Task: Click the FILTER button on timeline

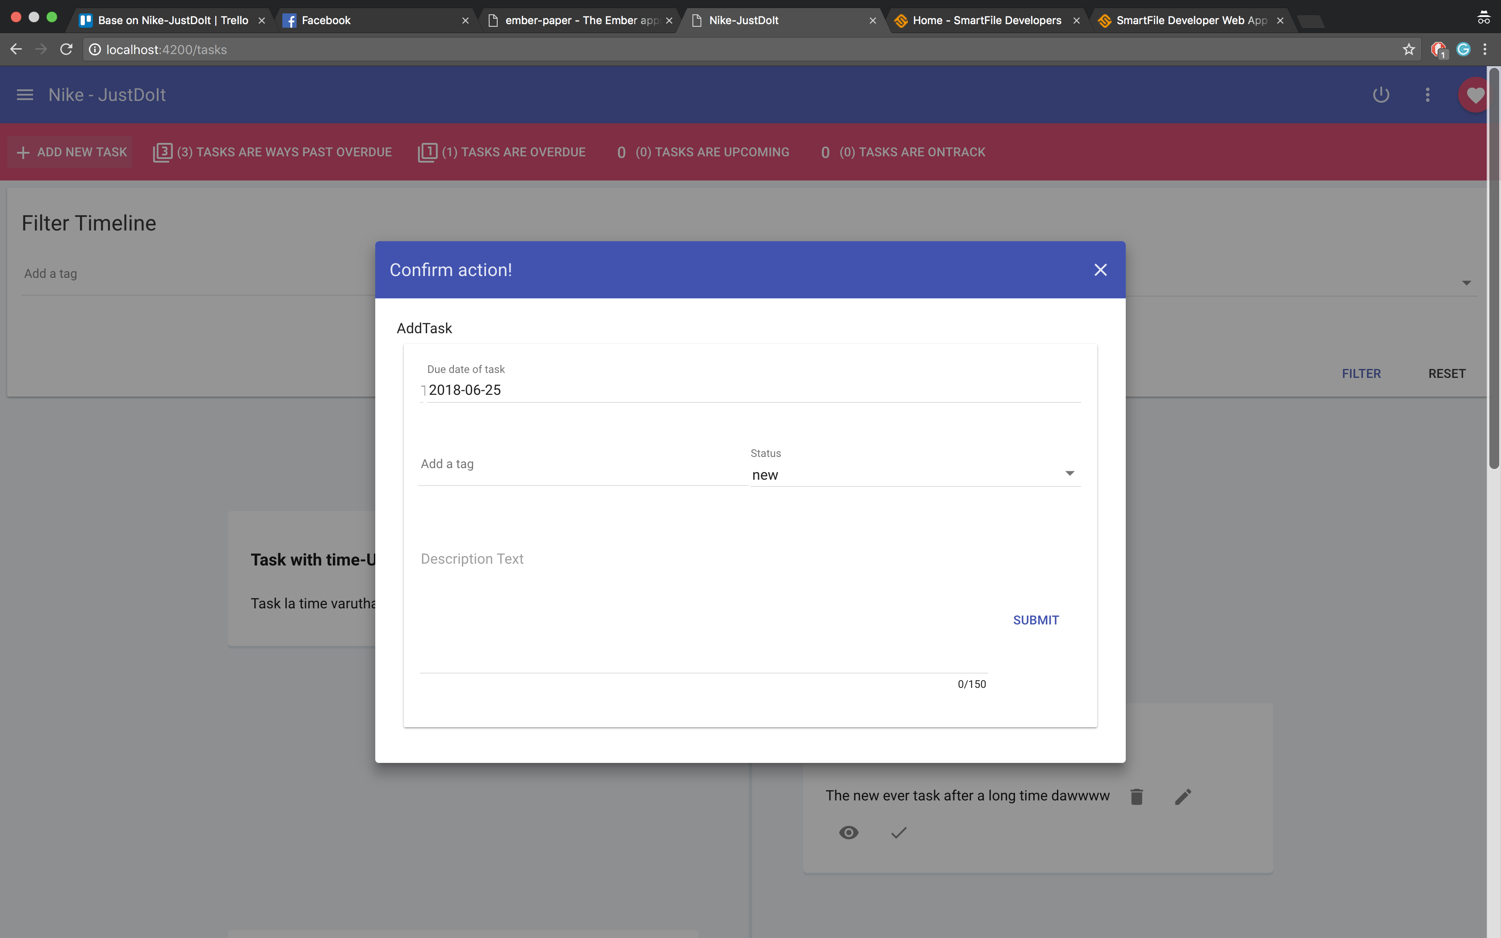Action: tap(1362, 373)
